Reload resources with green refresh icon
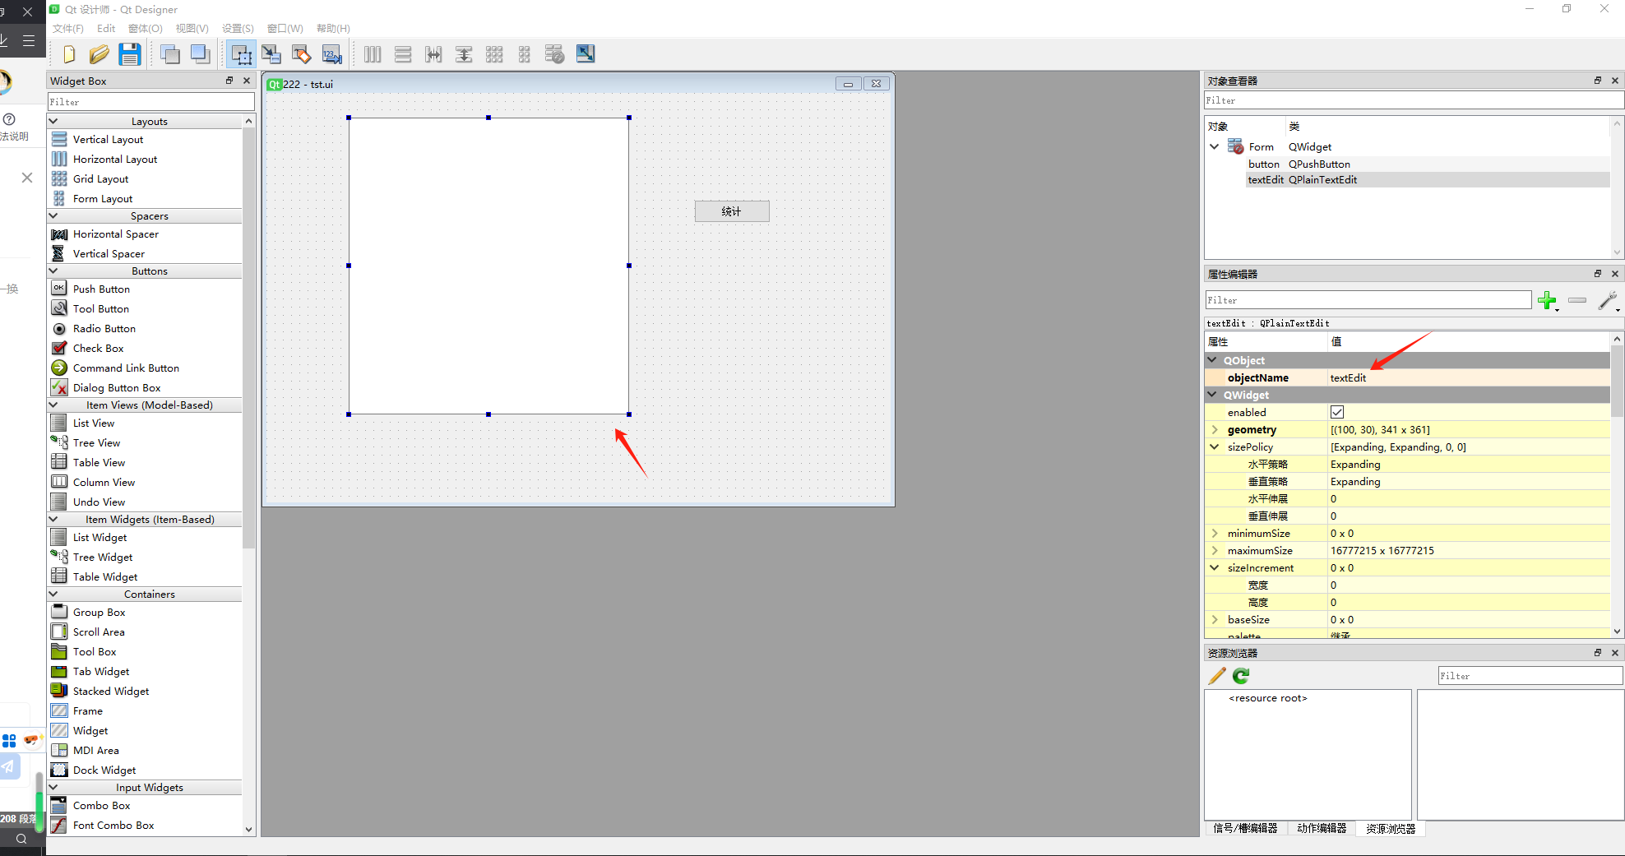Image resolution: width=1625 pixels, height=856 pixels. (1241, 676)
